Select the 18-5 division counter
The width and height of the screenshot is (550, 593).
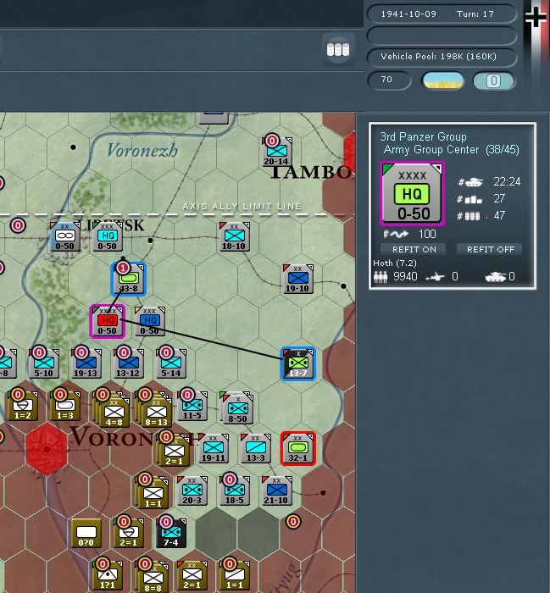tap(235, 490)
